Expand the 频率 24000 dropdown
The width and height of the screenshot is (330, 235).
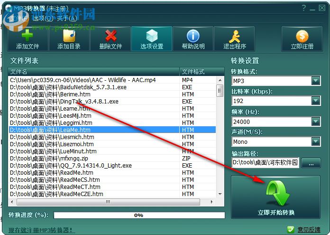tap(316, 122)
